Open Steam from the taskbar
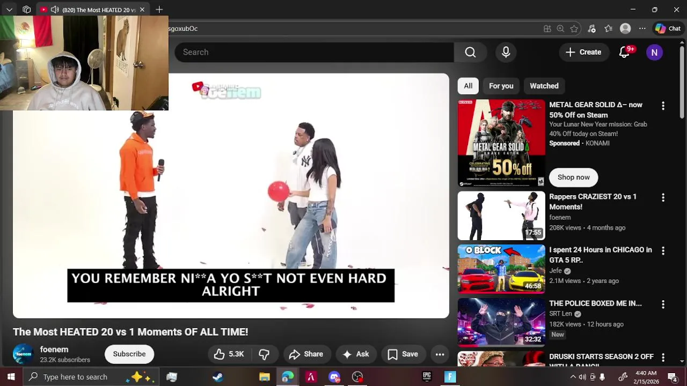The width and height of the screenshot is (687, 386). click(218, 377)
